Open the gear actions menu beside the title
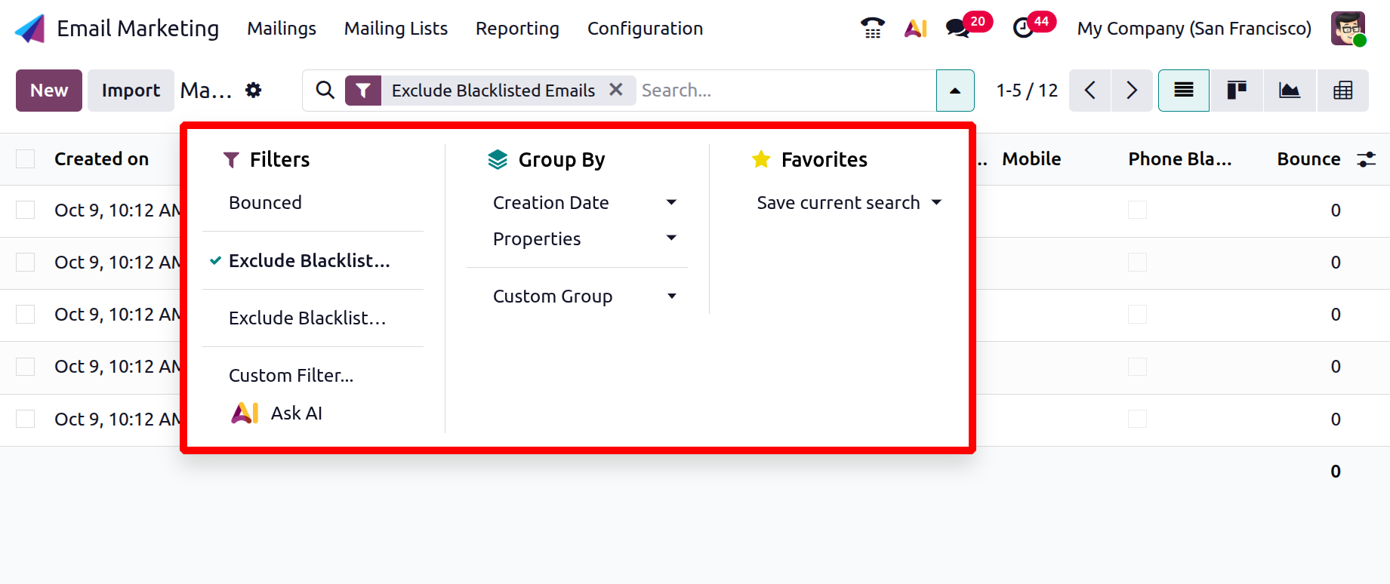1390x584 pixels. pyautogui.click(x=254, y=91)
